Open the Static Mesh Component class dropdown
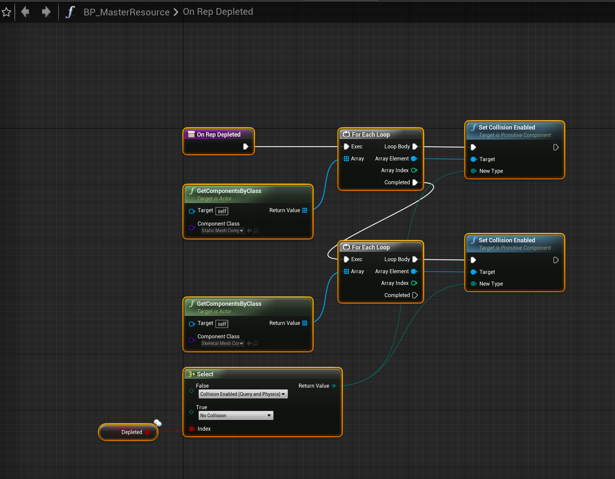 (222, 231)
